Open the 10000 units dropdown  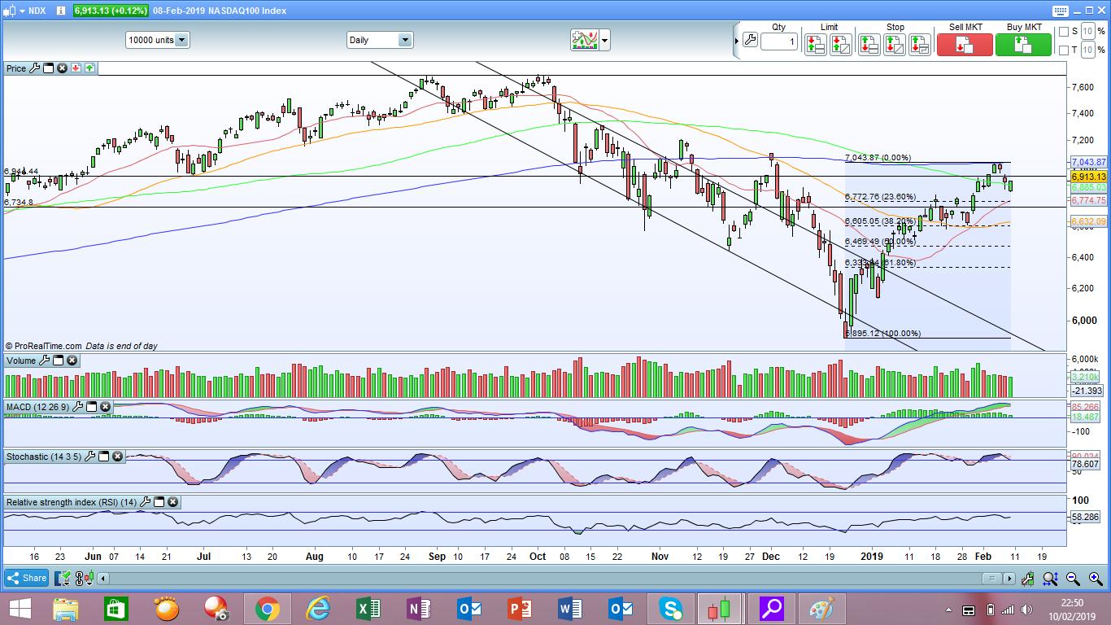pyautogui.click(x=158, y=40)
